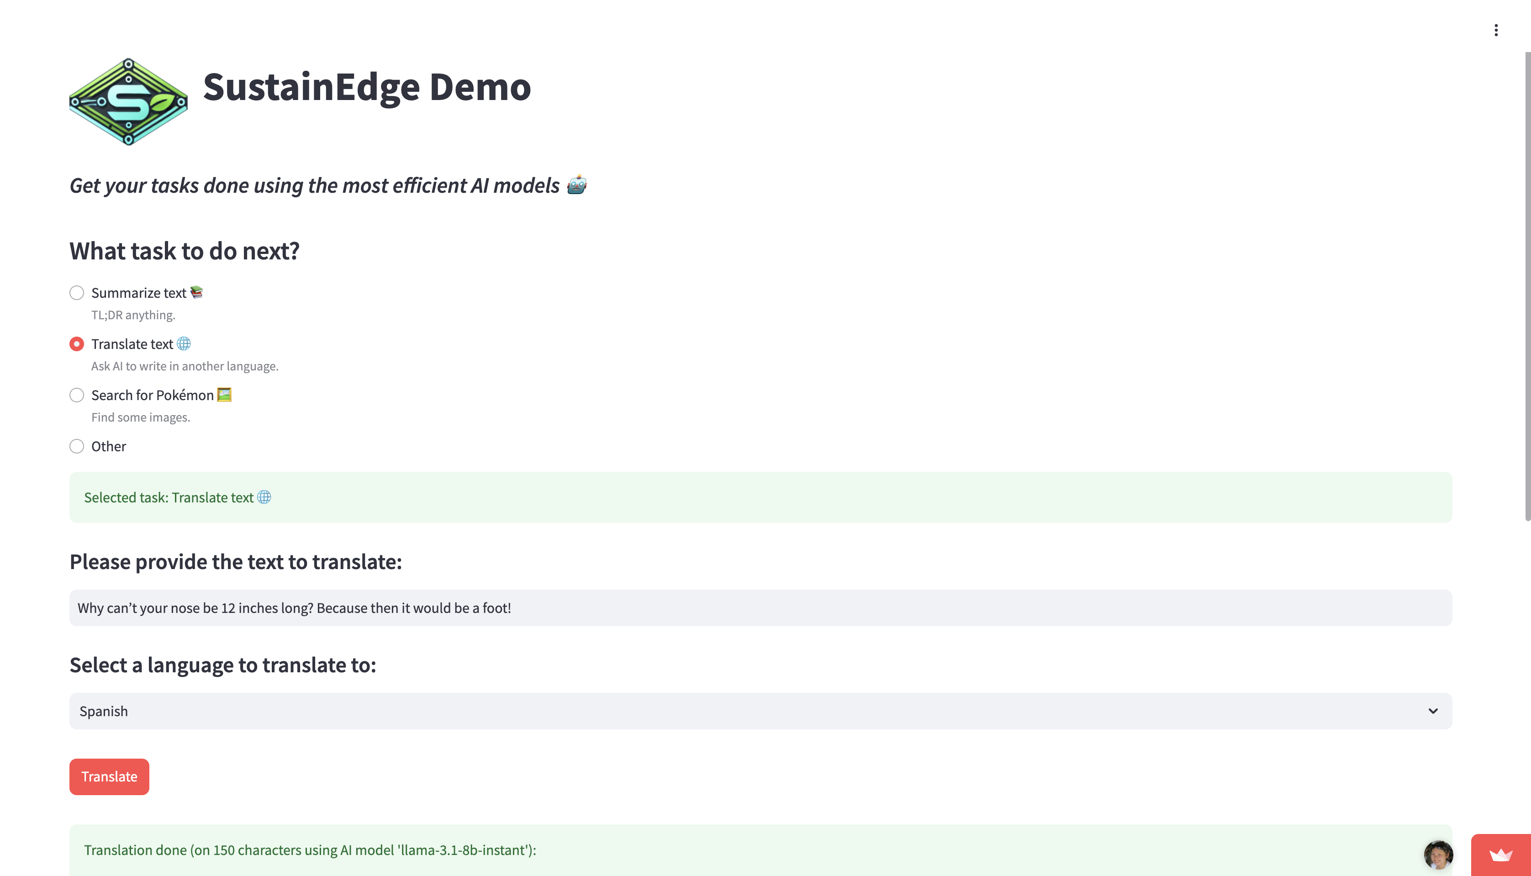The image size is (1531, 876).
Task: Select the Summarize text radio option
Action: coord(76,293)
